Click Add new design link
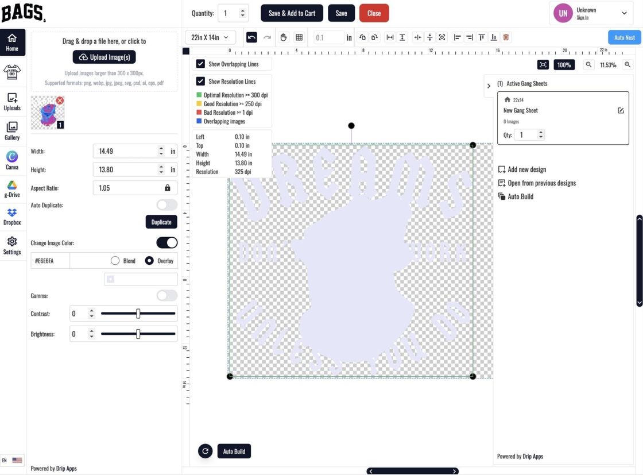 point(522,169)
